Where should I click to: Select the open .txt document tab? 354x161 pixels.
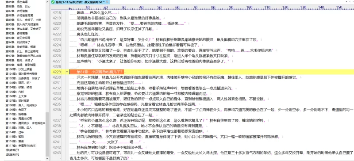(80, 2)
